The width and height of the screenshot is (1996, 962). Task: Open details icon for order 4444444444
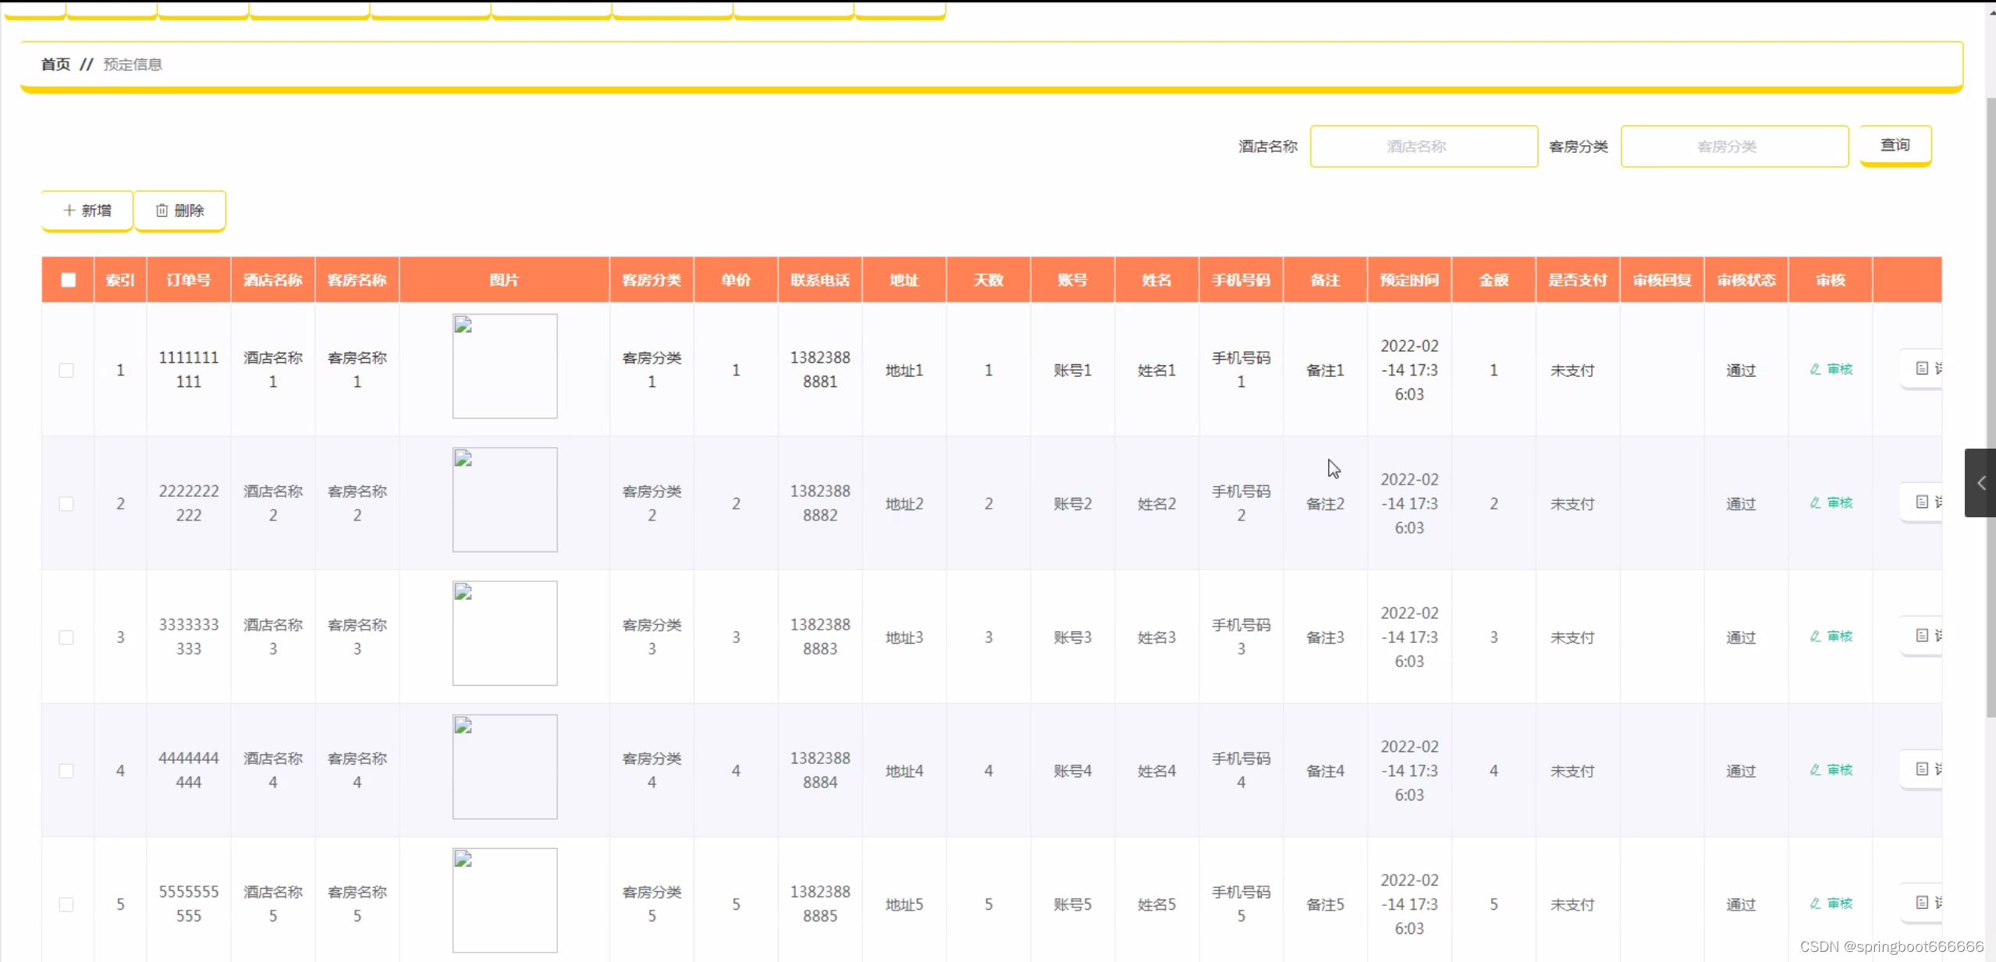(1922, 769)
